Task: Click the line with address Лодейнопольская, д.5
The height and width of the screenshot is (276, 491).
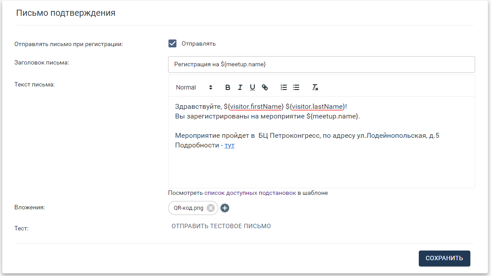Action: [307, 136]
